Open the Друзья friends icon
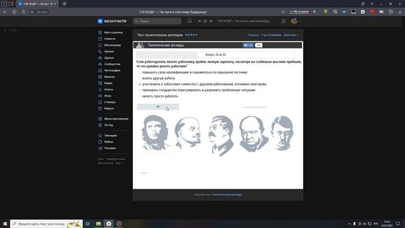 click(x=100, y=58)
